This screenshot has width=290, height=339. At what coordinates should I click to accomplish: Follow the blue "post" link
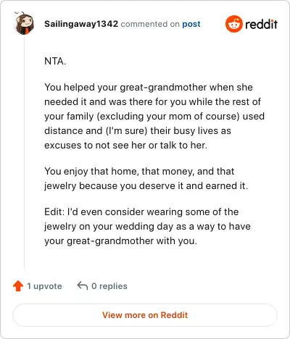point(191,24)
